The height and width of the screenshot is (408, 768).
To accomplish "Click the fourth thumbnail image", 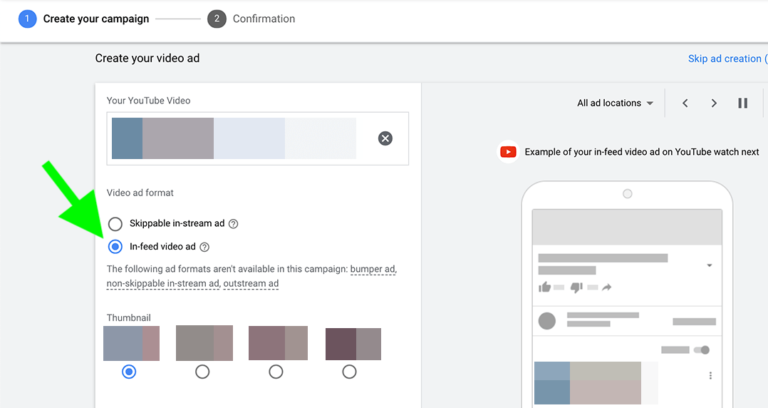I will 353,345.
